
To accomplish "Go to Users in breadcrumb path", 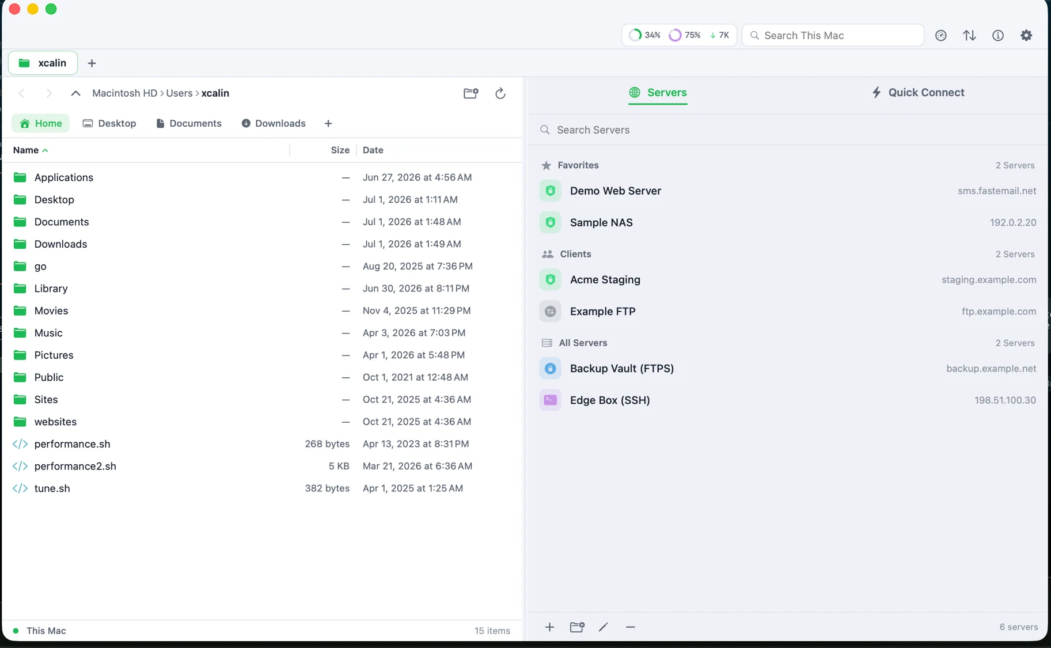I will pyautogui.click(x=179, y=93).
